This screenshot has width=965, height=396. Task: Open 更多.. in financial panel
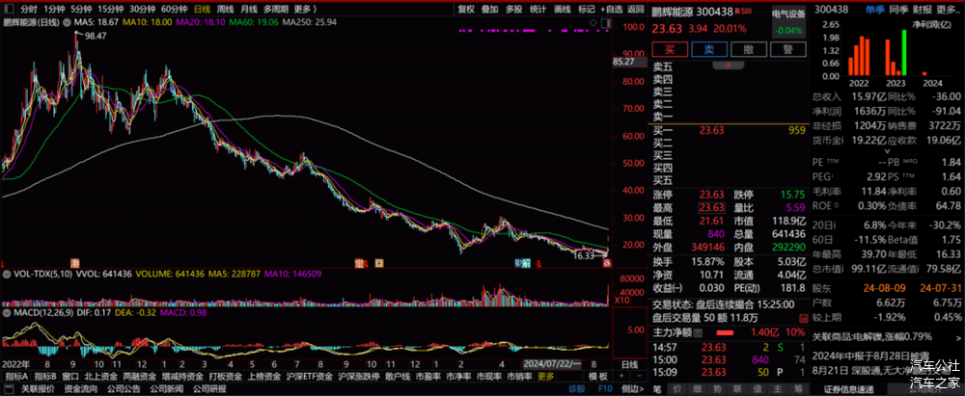click(x=949, y=10)
